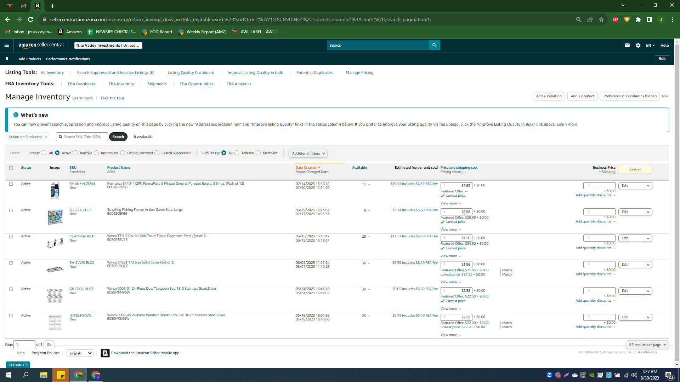Close the FEEDBACK tab with its X
680x382 pixels.
click(x=27, y=365)
